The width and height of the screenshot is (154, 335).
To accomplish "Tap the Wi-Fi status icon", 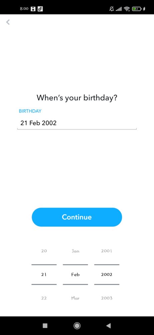I will [x=127, y=9].
